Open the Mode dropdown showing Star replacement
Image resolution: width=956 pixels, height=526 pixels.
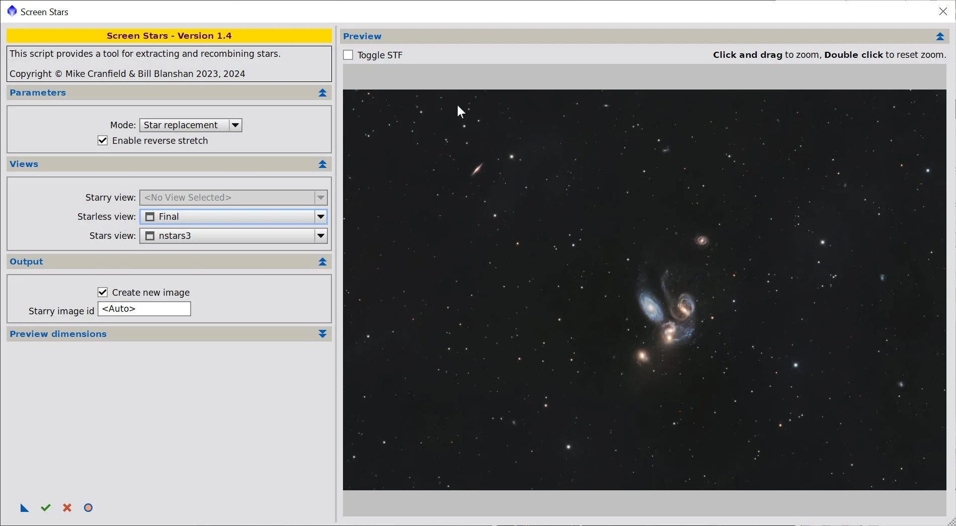tap(191, 125)
